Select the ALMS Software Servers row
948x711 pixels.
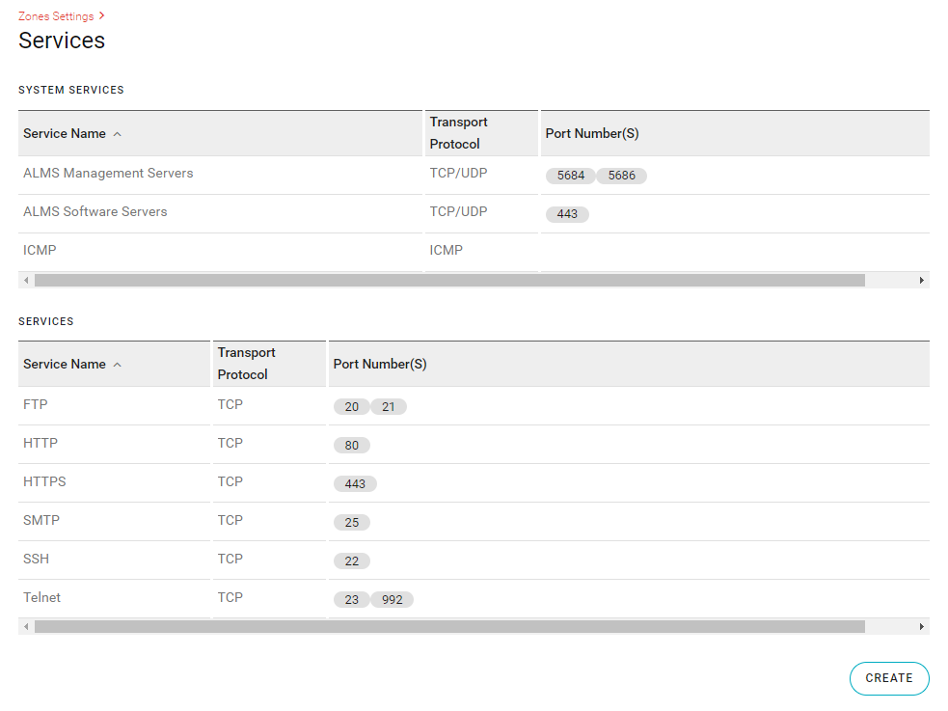coord(474,214)
